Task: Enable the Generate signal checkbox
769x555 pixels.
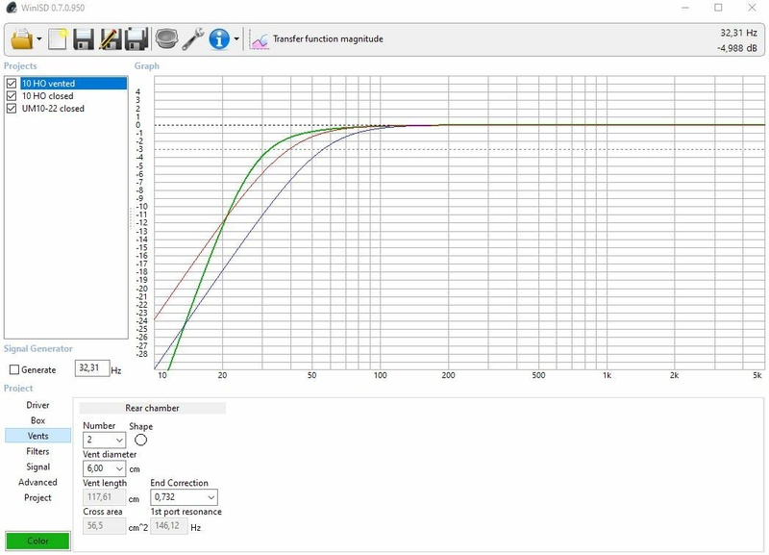Action: point(14,369)
